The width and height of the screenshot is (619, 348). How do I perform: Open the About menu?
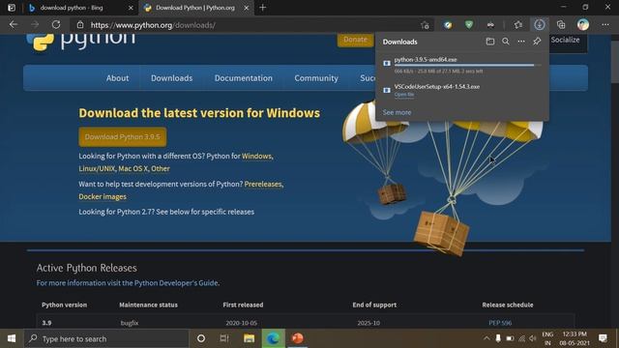[x=117, y=78]
